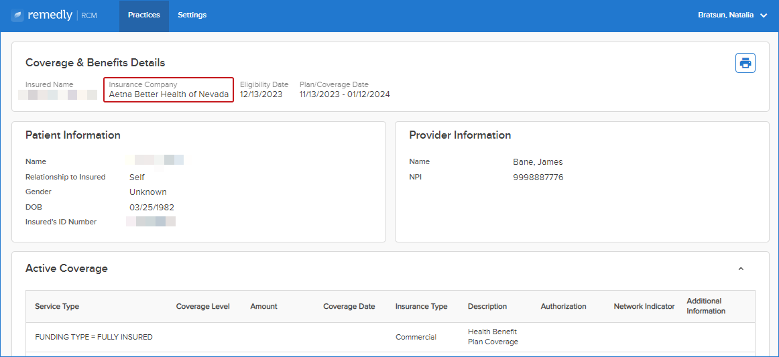This screenshot has height=357, width=779.
Task: Click the Insurance Type column header
Action: coord(421,306)
